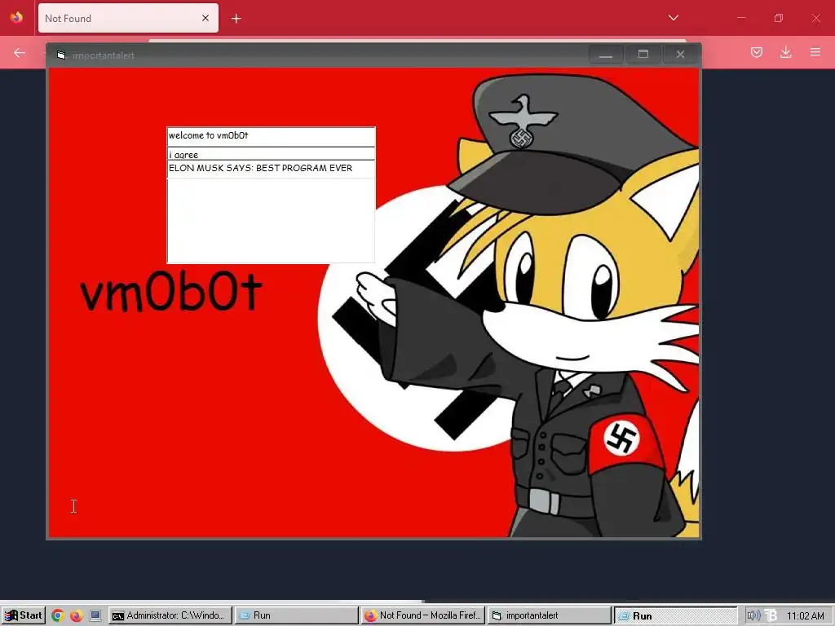This screenshot has width=835, height=626.
Task: Click tray icon next to volume
Action: 771,616
